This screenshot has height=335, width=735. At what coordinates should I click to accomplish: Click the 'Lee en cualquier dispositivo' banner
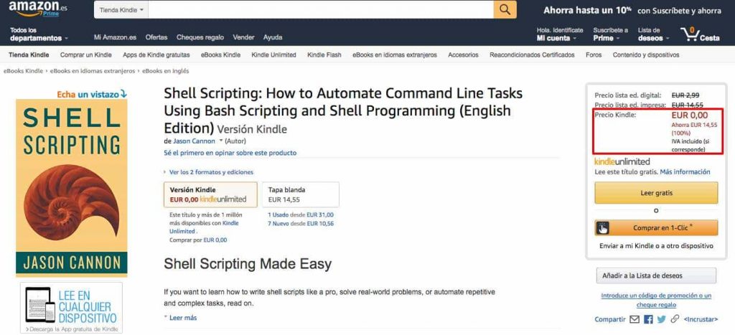[x=71, y=308]
